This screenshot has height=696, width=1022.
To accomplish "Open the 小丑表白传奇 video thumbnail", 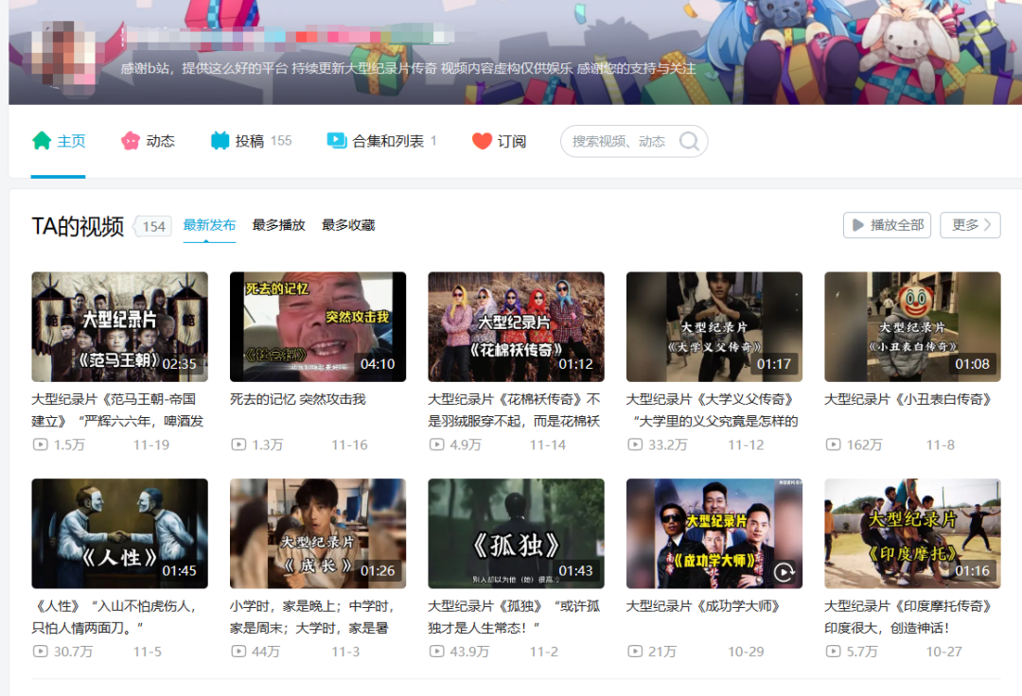I will click(x=912, y=327).
